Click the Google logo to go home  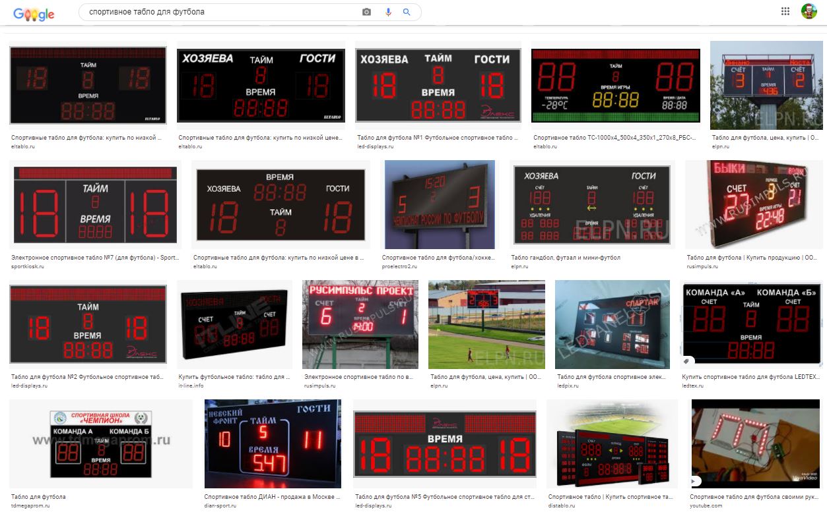tap(34, 13)
